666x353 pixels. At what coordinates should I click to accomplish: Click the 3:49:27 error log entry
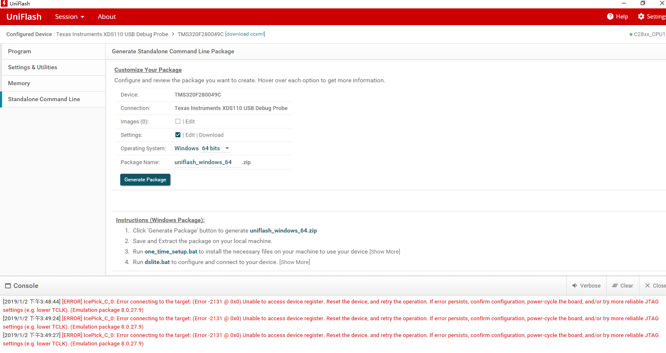coord(331,339)
